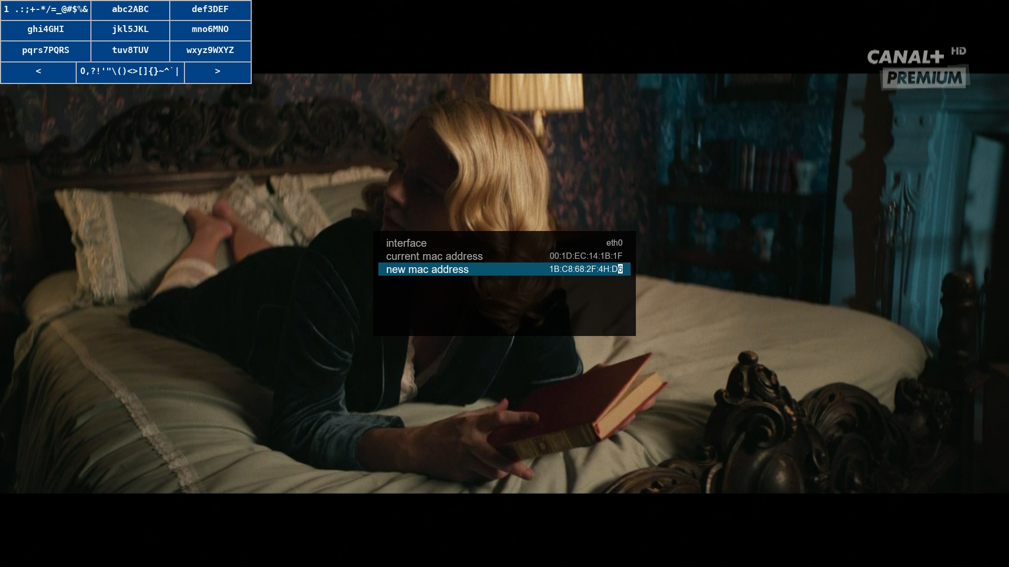This screenshot has width=1009, height=567.
Task: Select the abc2ABC keypad key
Action: pos(130,10)
